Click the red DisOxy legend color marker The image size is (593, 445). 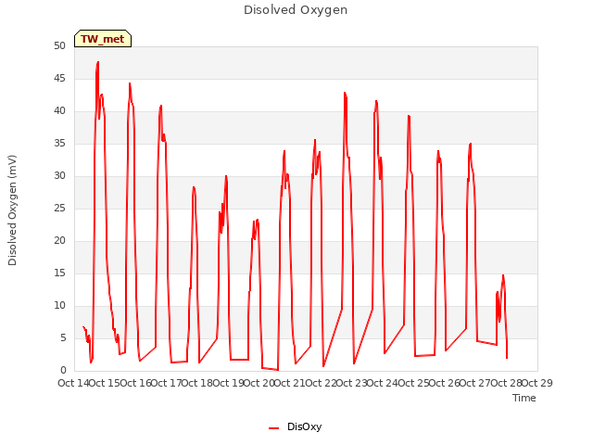273,428
